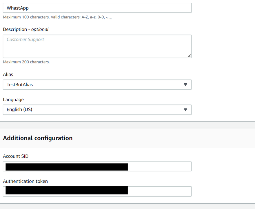This screenshot has width=255, height=209.
Task: Click the Description box resize handle
Action: pyautogui.click(x=189, y=56)
